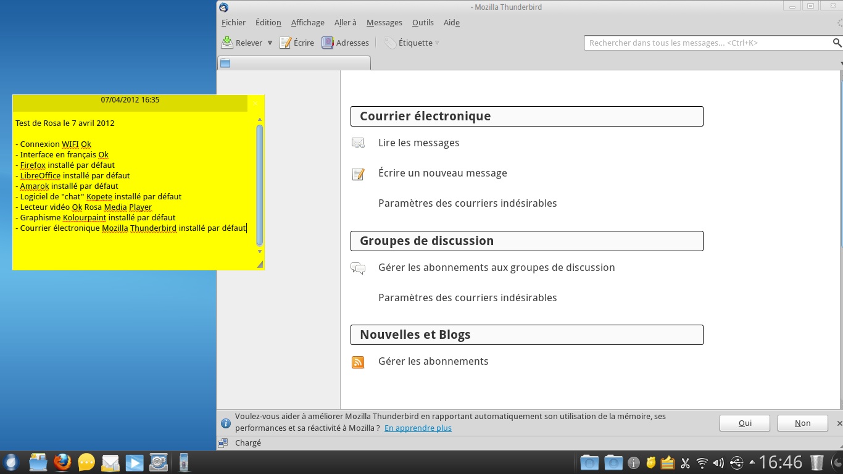Open the file manager from the taskbar
Viewport: 843px width, 474px height.
[38, 462]
